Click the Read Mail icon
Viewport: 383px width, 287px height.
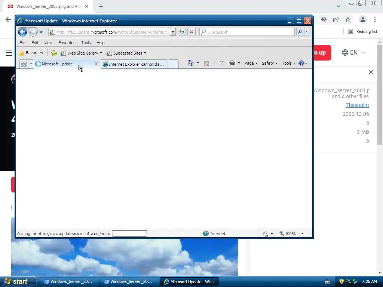click(x=221, y=64)
